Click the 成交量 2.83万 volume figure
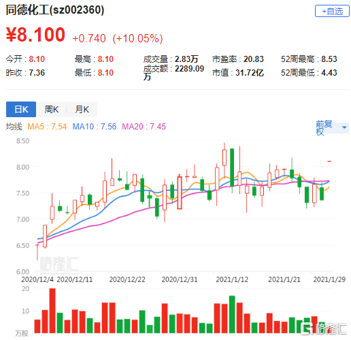 tap(171, 59)
